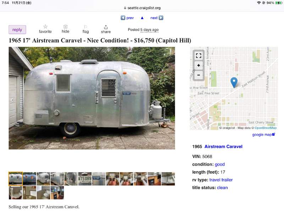Hide this posting with the hide icon

65,27
